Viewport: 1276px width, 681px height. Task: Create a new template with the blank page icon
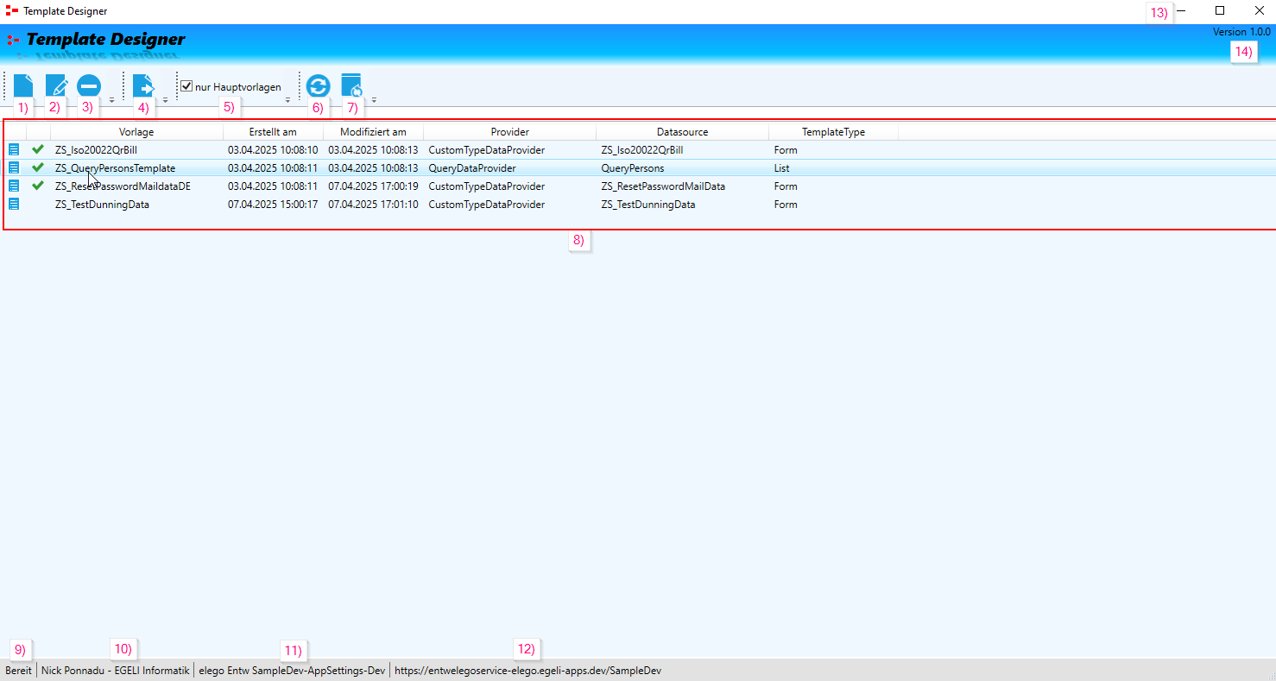click(x=23, y=85)
